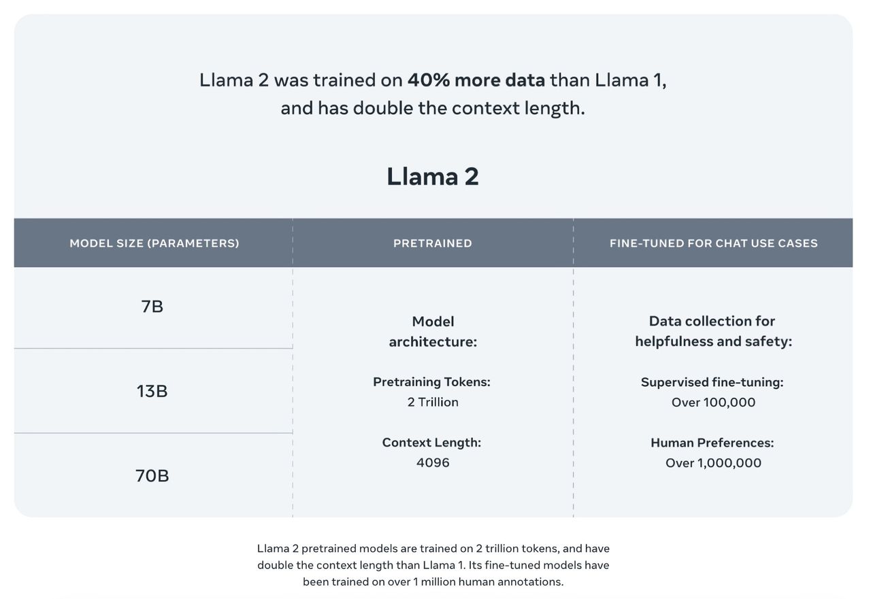
Task: Click the 13B model size cell
Action: (152, 391)
